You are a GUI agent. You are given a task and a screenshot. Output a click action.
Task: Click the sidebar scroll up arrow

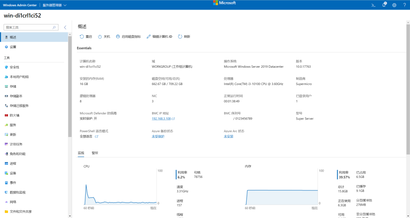pos(70,34)
